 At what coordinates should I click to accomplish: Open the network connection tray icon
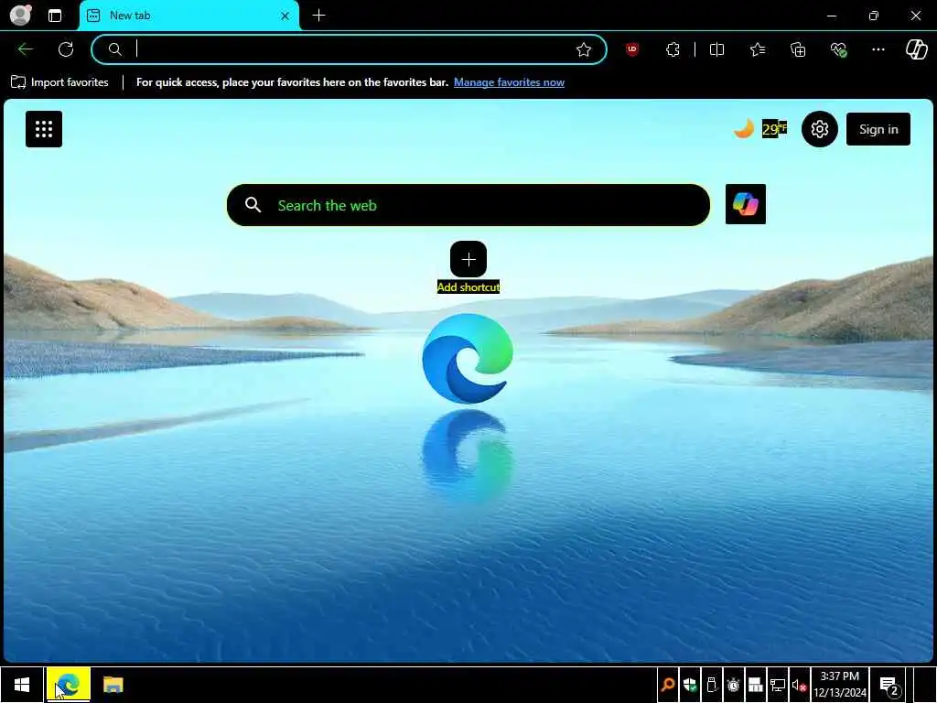coord(778,685)
